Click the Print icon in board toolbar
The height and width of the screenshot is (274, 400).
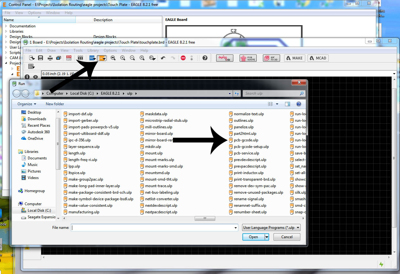click(50, 58)
